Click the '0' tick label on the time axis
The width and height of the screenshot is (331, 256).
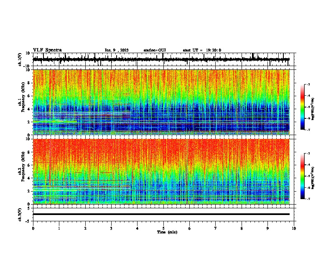click(33, 228)
